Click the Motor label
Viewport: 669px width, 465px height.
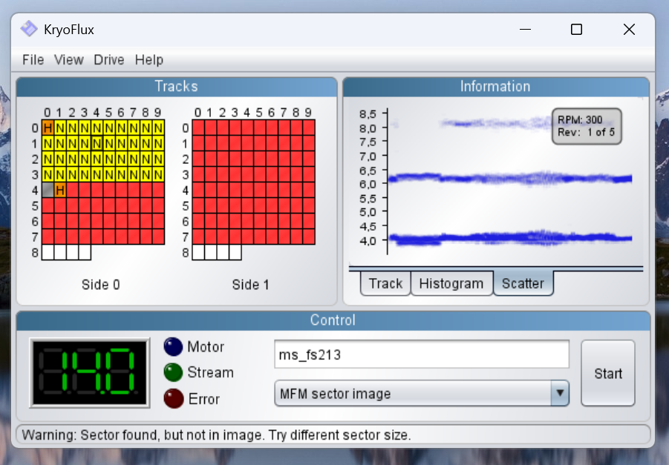point(206,347)
